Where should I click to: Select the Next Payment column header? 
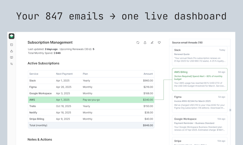pos(64,74)
